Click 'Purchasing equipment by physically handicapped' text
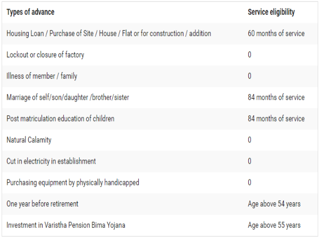Viewport: 319px width, 239px height. [73, 182]
